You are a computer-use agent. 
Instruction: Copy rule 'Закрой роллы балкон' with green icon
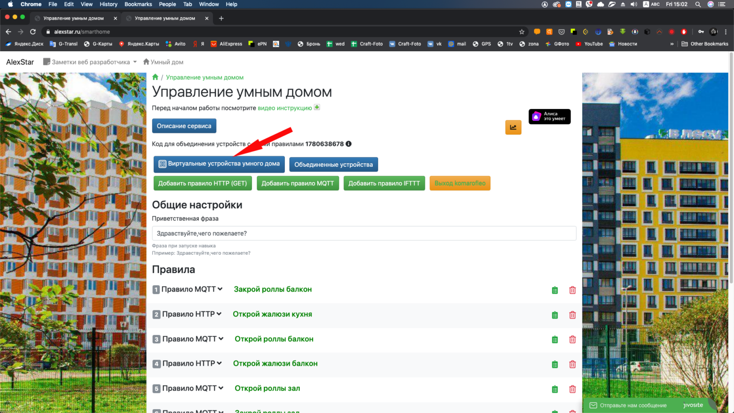[555, 290]
